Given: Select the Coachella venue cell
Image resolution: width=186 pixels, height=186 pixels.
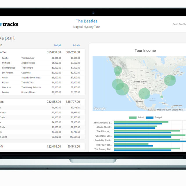Looking at the screenshot, I should point(26,73).
